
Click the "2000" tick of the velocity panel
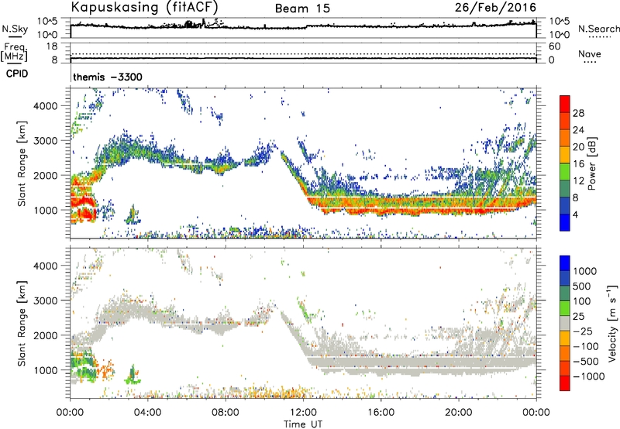[x=45, y=335]
